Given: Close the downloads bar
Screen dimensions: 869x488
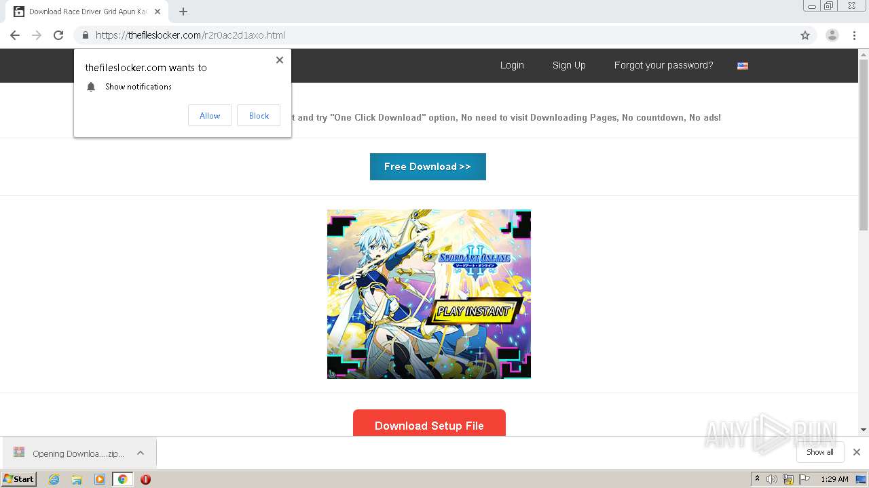Looking at the screenshot, I should [x=857, y=452].
